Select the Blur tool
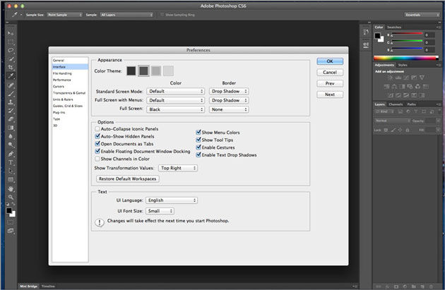The image size is (445, 290). pyautogui.click(x=11, y=136)
